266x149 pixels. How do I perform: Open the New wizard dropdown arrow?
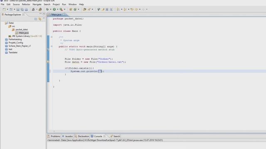7,10
